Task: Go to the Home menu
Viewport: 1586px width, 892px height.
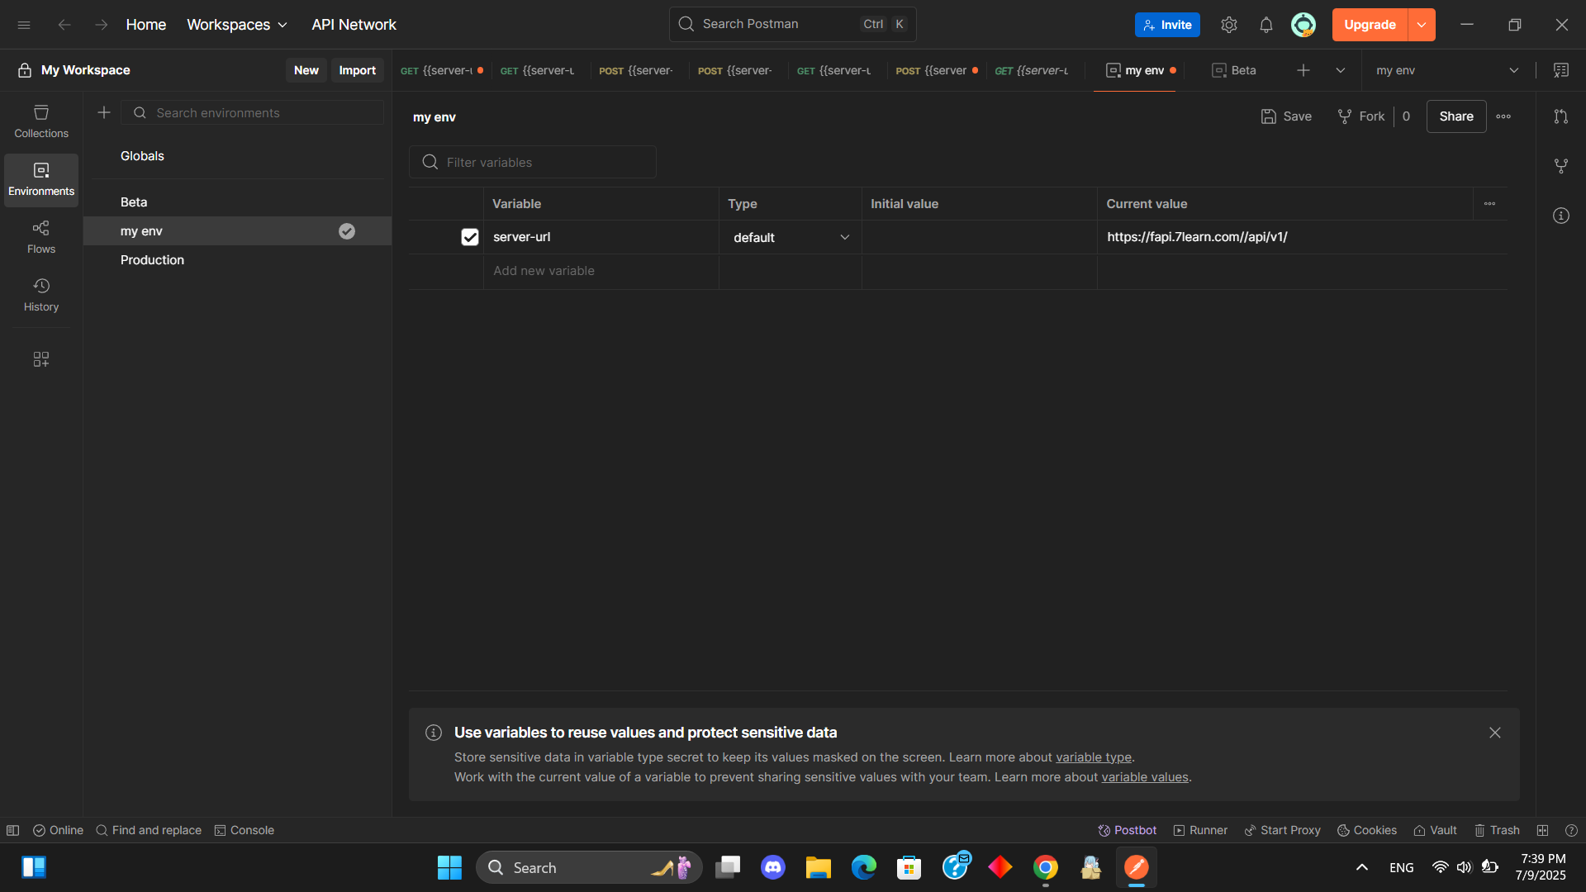Action: [x=146, y=25]
